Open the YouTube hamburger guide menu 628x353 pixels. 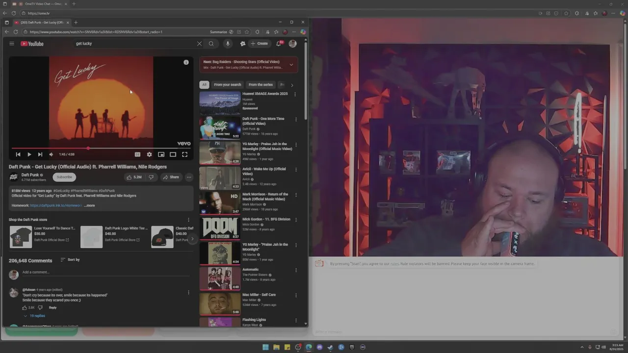pos(12,44)
